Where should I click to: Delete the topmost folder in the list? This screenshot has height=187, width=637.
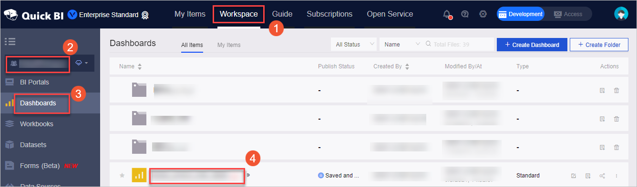616,90
